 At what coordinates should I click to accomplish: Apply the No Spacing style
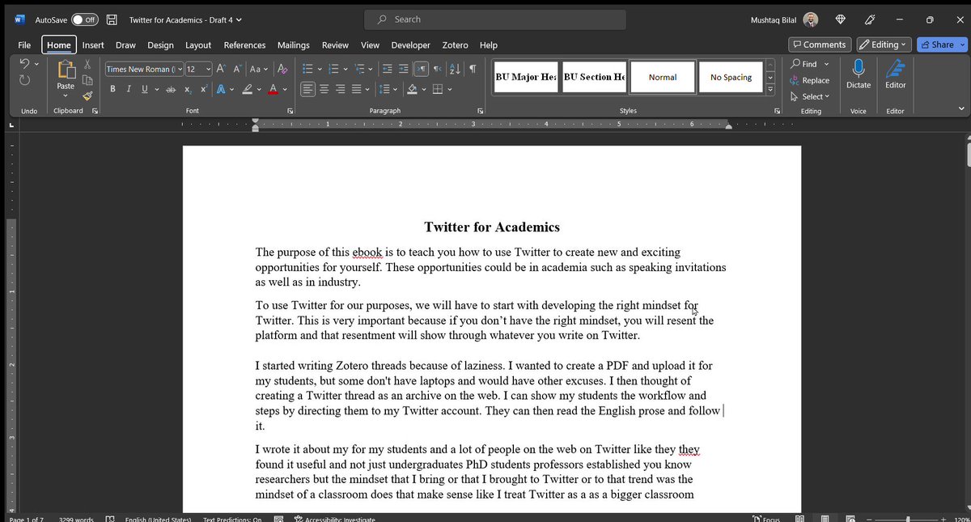pyautogui.click(x=731, y=77)
